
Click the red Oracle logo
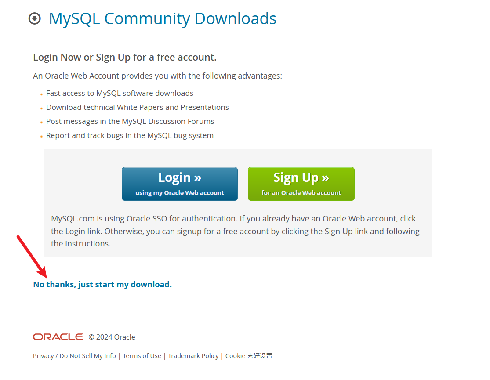[58, 337]
